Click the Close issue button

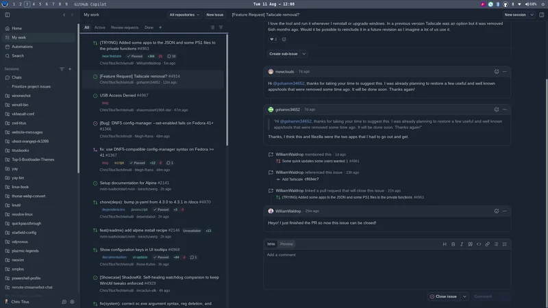[x=444, y=296]
